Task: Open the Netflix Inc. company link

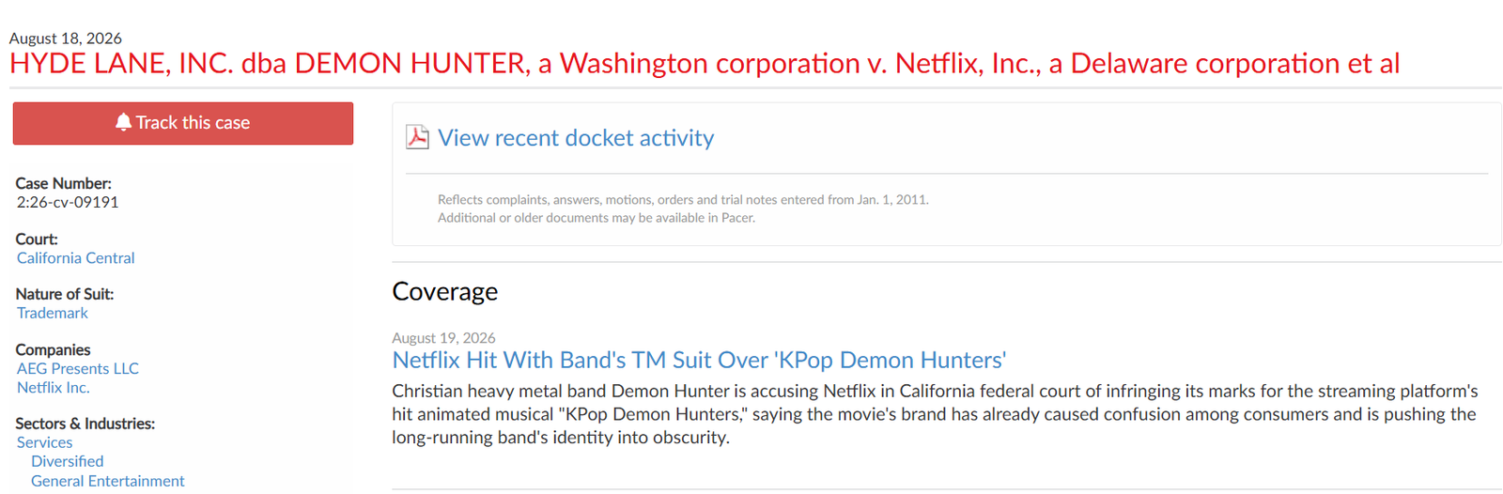Action: click(53, 387)
